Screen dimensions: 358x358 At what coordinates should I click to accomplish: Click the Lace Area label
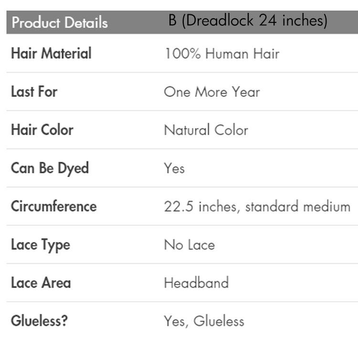click(41, 283)
